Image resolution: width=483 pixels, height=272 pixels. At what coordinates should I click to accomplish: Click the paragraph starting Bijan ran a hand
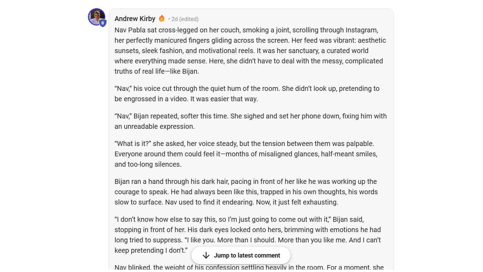246,192
